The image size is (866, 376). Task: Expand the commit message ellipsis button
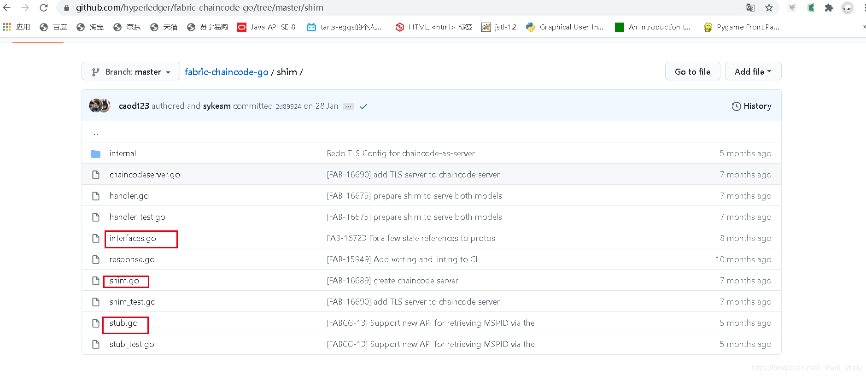coord(349,106)
